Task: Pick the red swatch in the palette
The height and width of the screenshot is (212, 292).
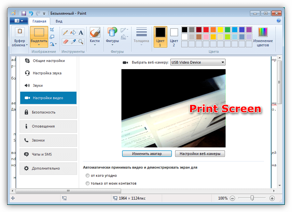Action: [x=206, y=30]
